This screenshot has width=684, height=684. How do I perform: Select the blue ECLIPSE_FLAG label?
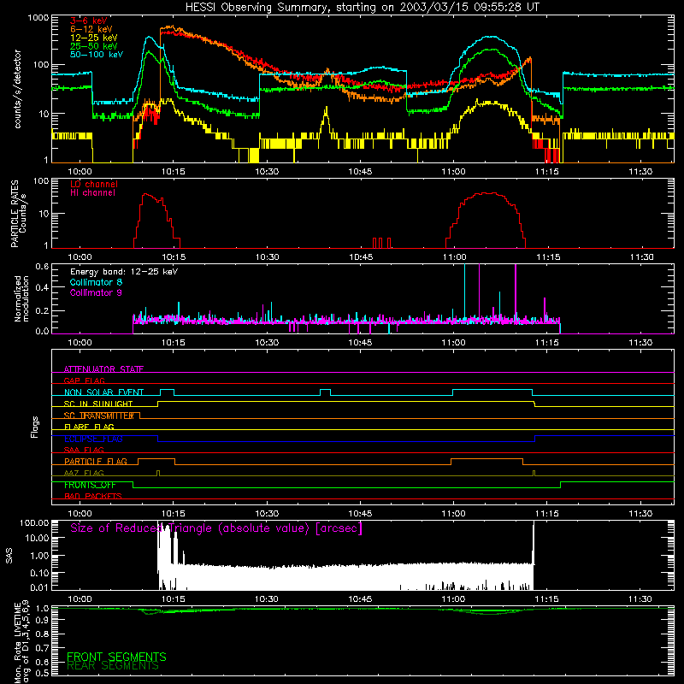click(x=93, y=439)
